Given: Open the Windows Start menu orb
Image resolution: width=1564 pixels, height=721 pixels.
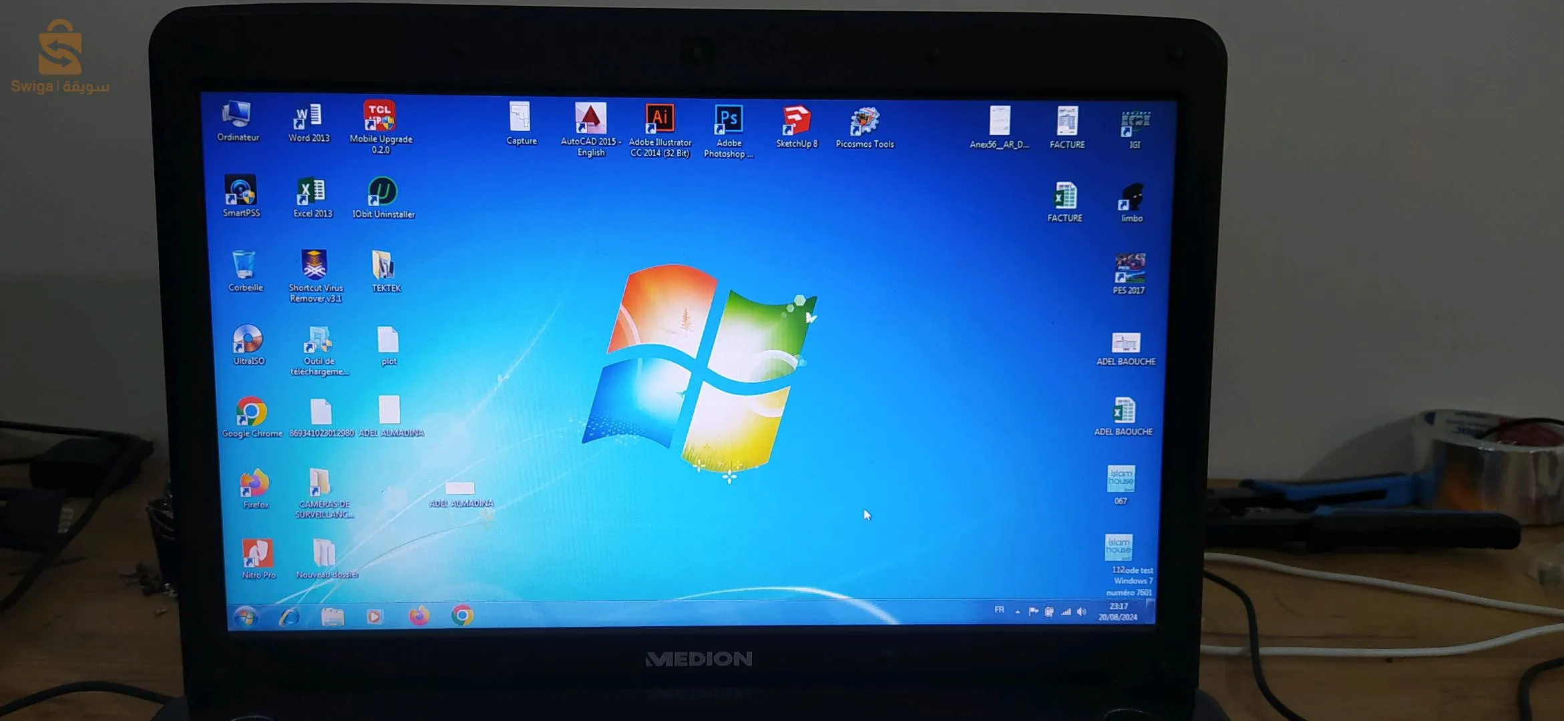Looking at the screenshot, I should click(245, 616).
